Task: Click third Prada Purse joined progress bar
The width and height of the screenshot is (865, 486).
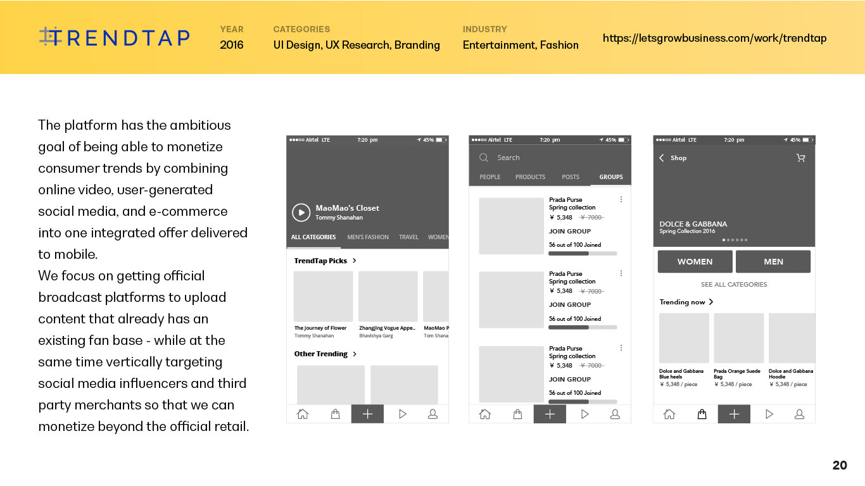Action: tap(583, 401)
